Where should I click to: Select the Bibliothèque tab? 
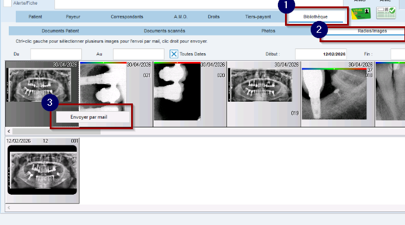pyautogui.click(x=315, y=17)
